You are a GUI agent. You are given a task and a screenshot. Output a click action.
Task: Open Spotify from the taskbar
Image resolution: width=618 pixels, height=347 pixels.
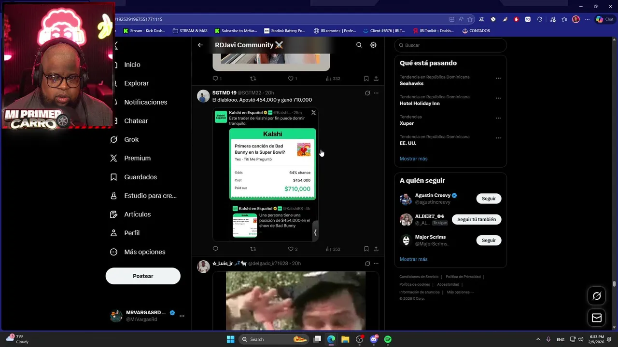(x=388, y=339)
